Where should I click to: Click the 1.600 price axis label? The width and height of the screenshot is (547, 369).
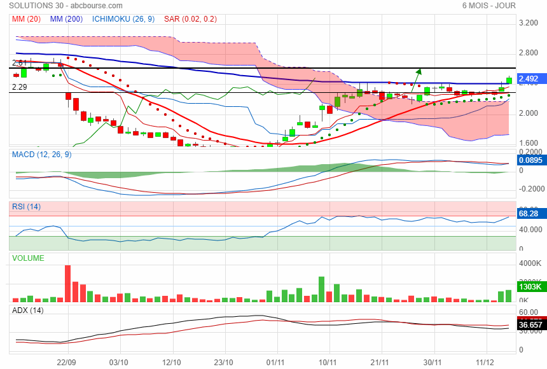[x=529, y=143]
